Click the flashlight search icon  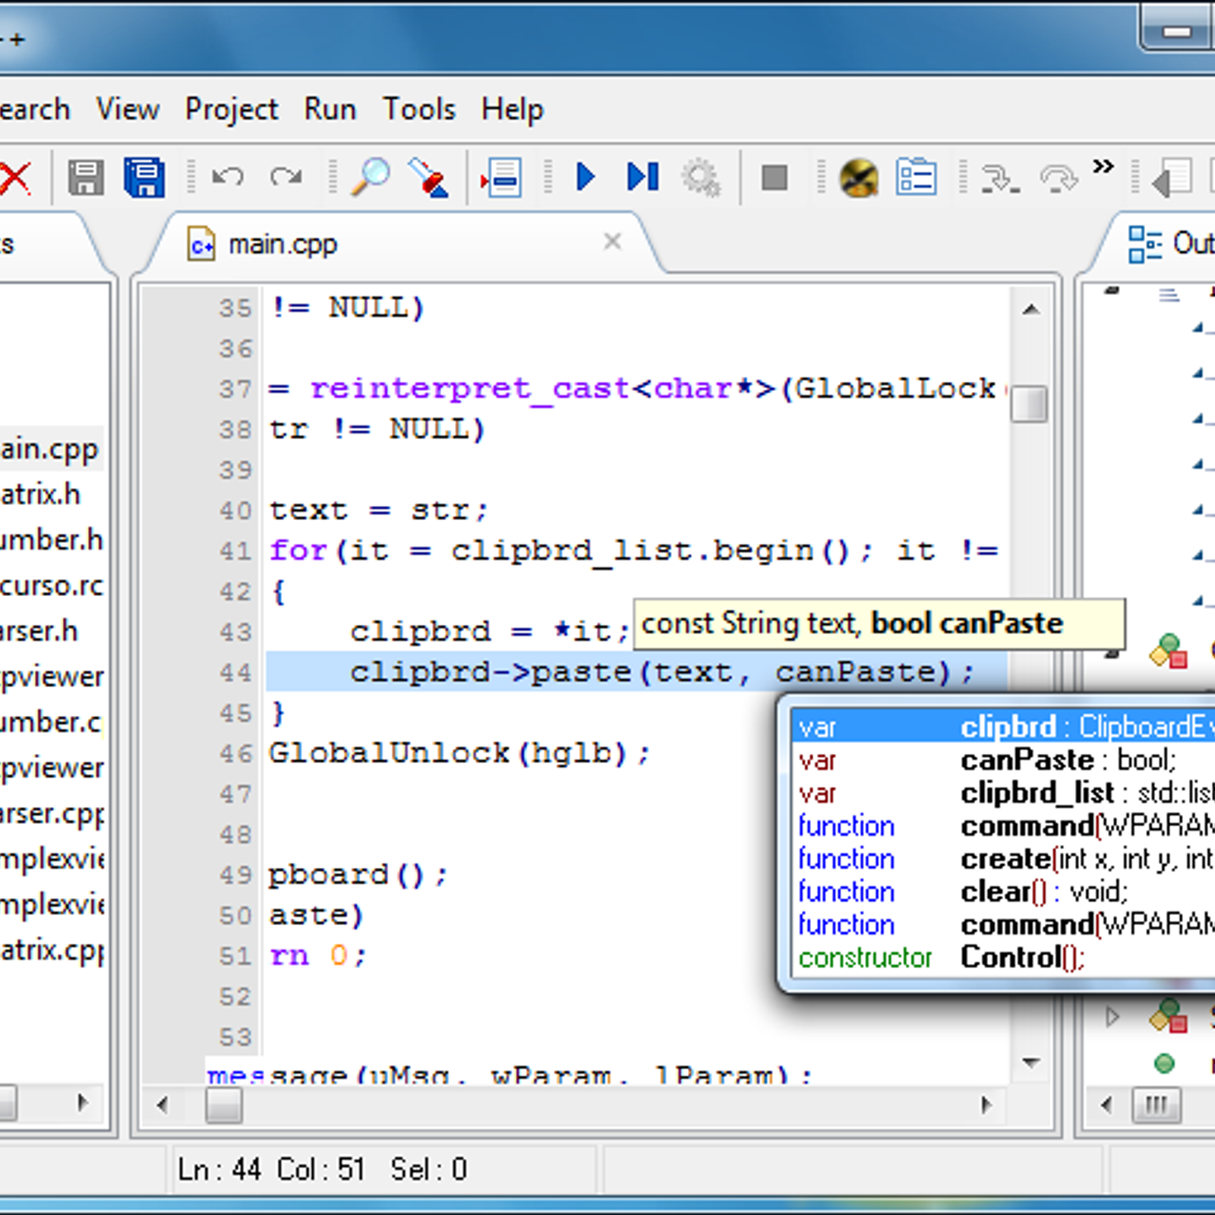coord(429,178)
